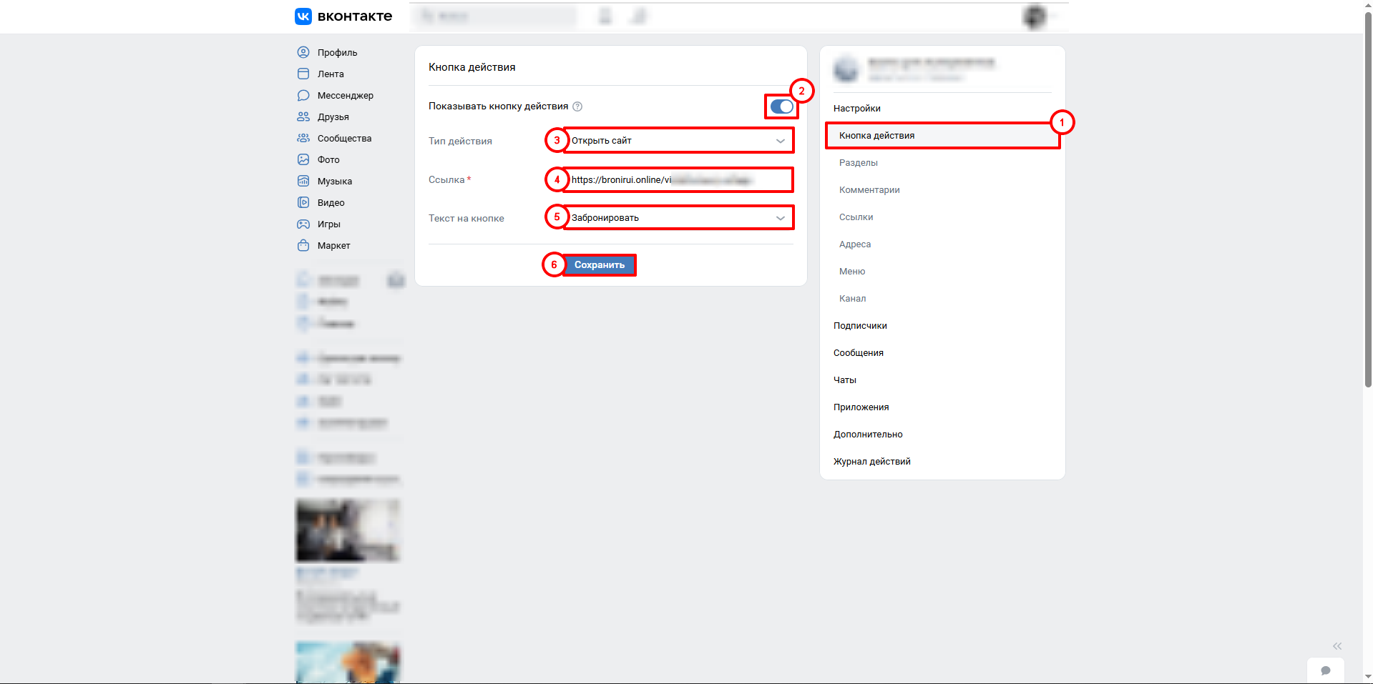1373x684 pixels.
Task: Click the VK logo icon
Action: click(303, 16)
